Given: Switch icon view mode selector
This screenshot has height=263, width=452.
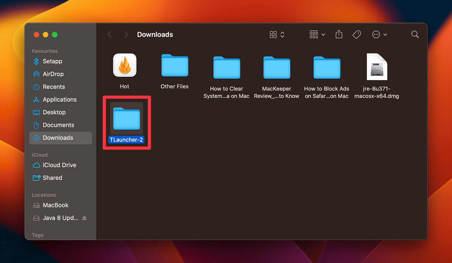Looking at the screenshot, I should coord(277,34).
